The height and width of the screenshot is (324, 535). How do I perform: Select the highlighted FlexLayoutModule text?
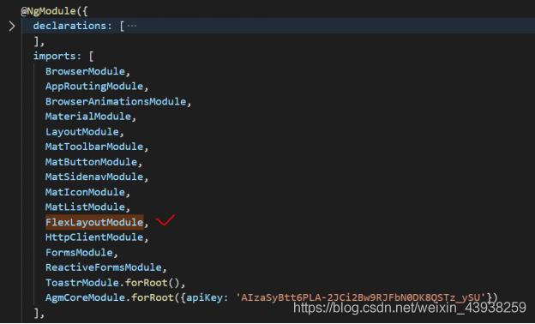[x=94, y=222]
